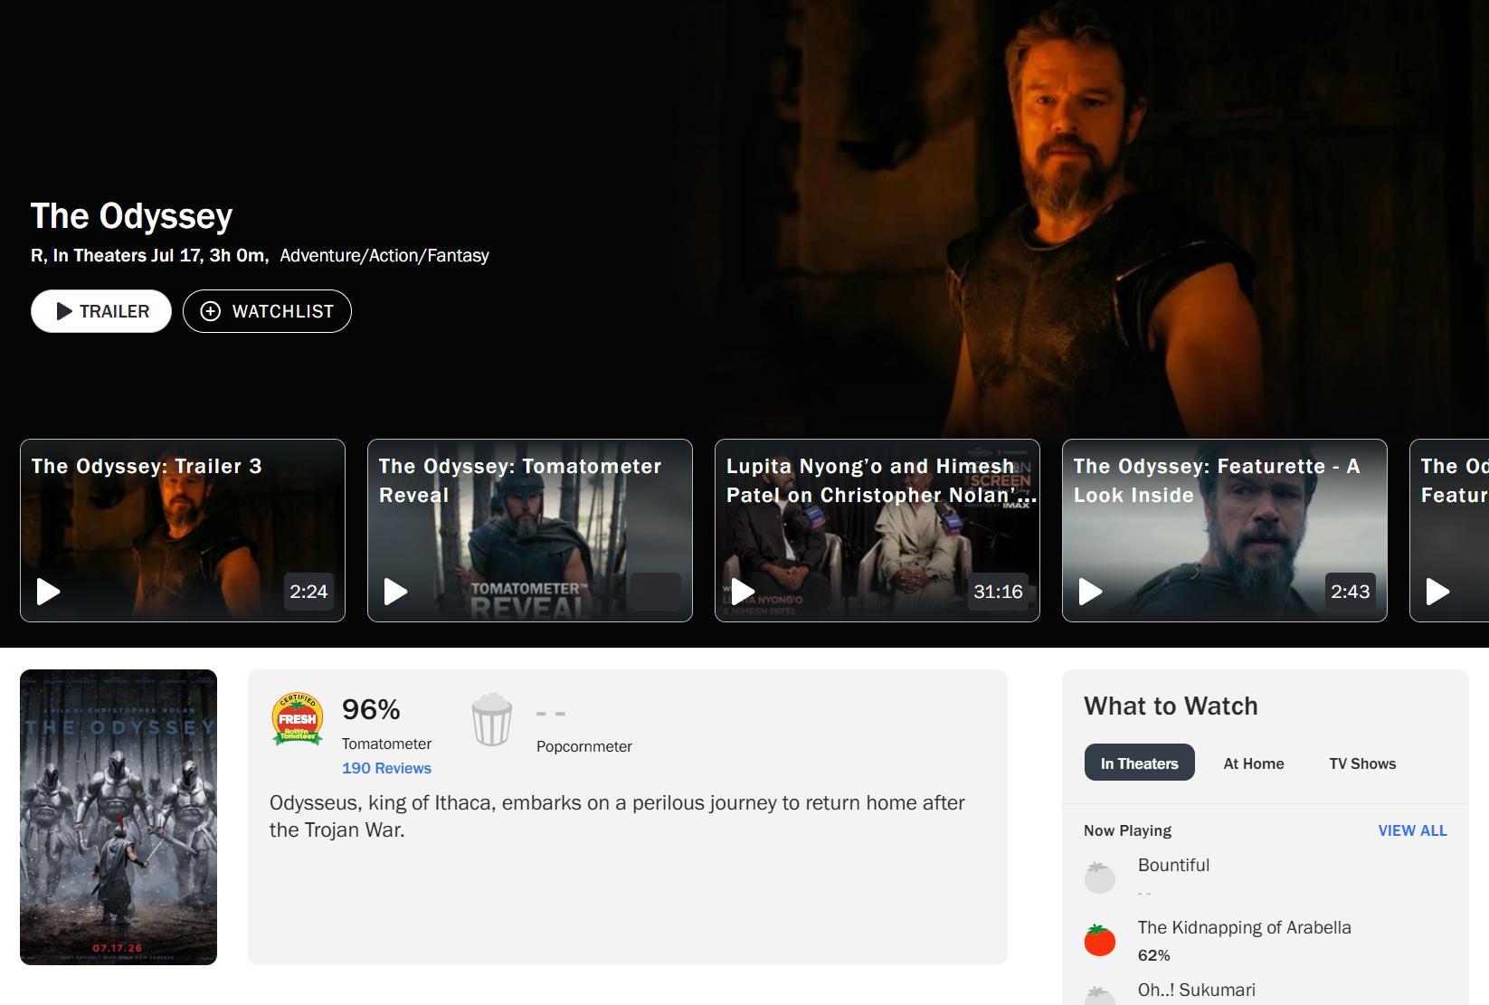1489x1005 pixels.
Task: Open the TRAILER button
Action: [x=101, y=311]
